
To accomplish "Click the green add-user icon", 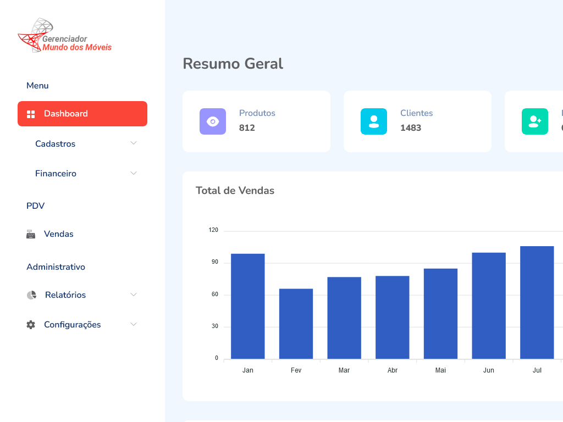I will pos(534,121).
